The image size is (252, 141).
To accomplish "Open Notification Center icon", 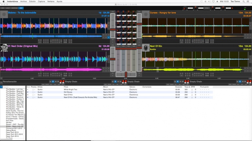I will coord(248,1).
